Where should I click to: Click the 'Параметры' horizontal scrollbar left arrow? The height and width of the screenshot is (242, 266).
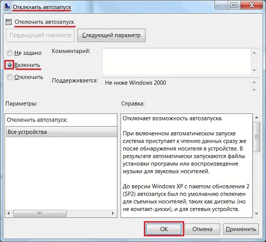coord(9,213)
